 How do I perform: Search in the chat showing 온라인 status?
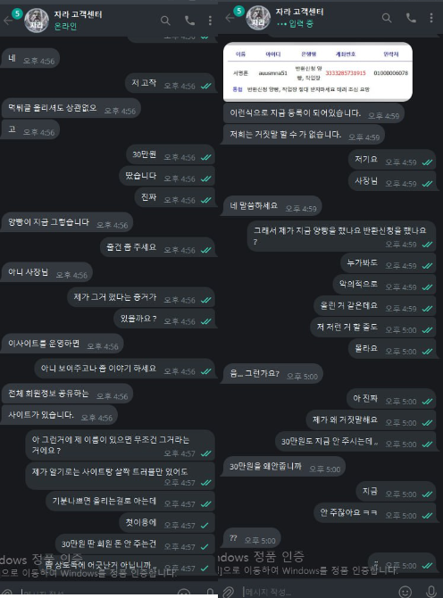tap(165, 21)
